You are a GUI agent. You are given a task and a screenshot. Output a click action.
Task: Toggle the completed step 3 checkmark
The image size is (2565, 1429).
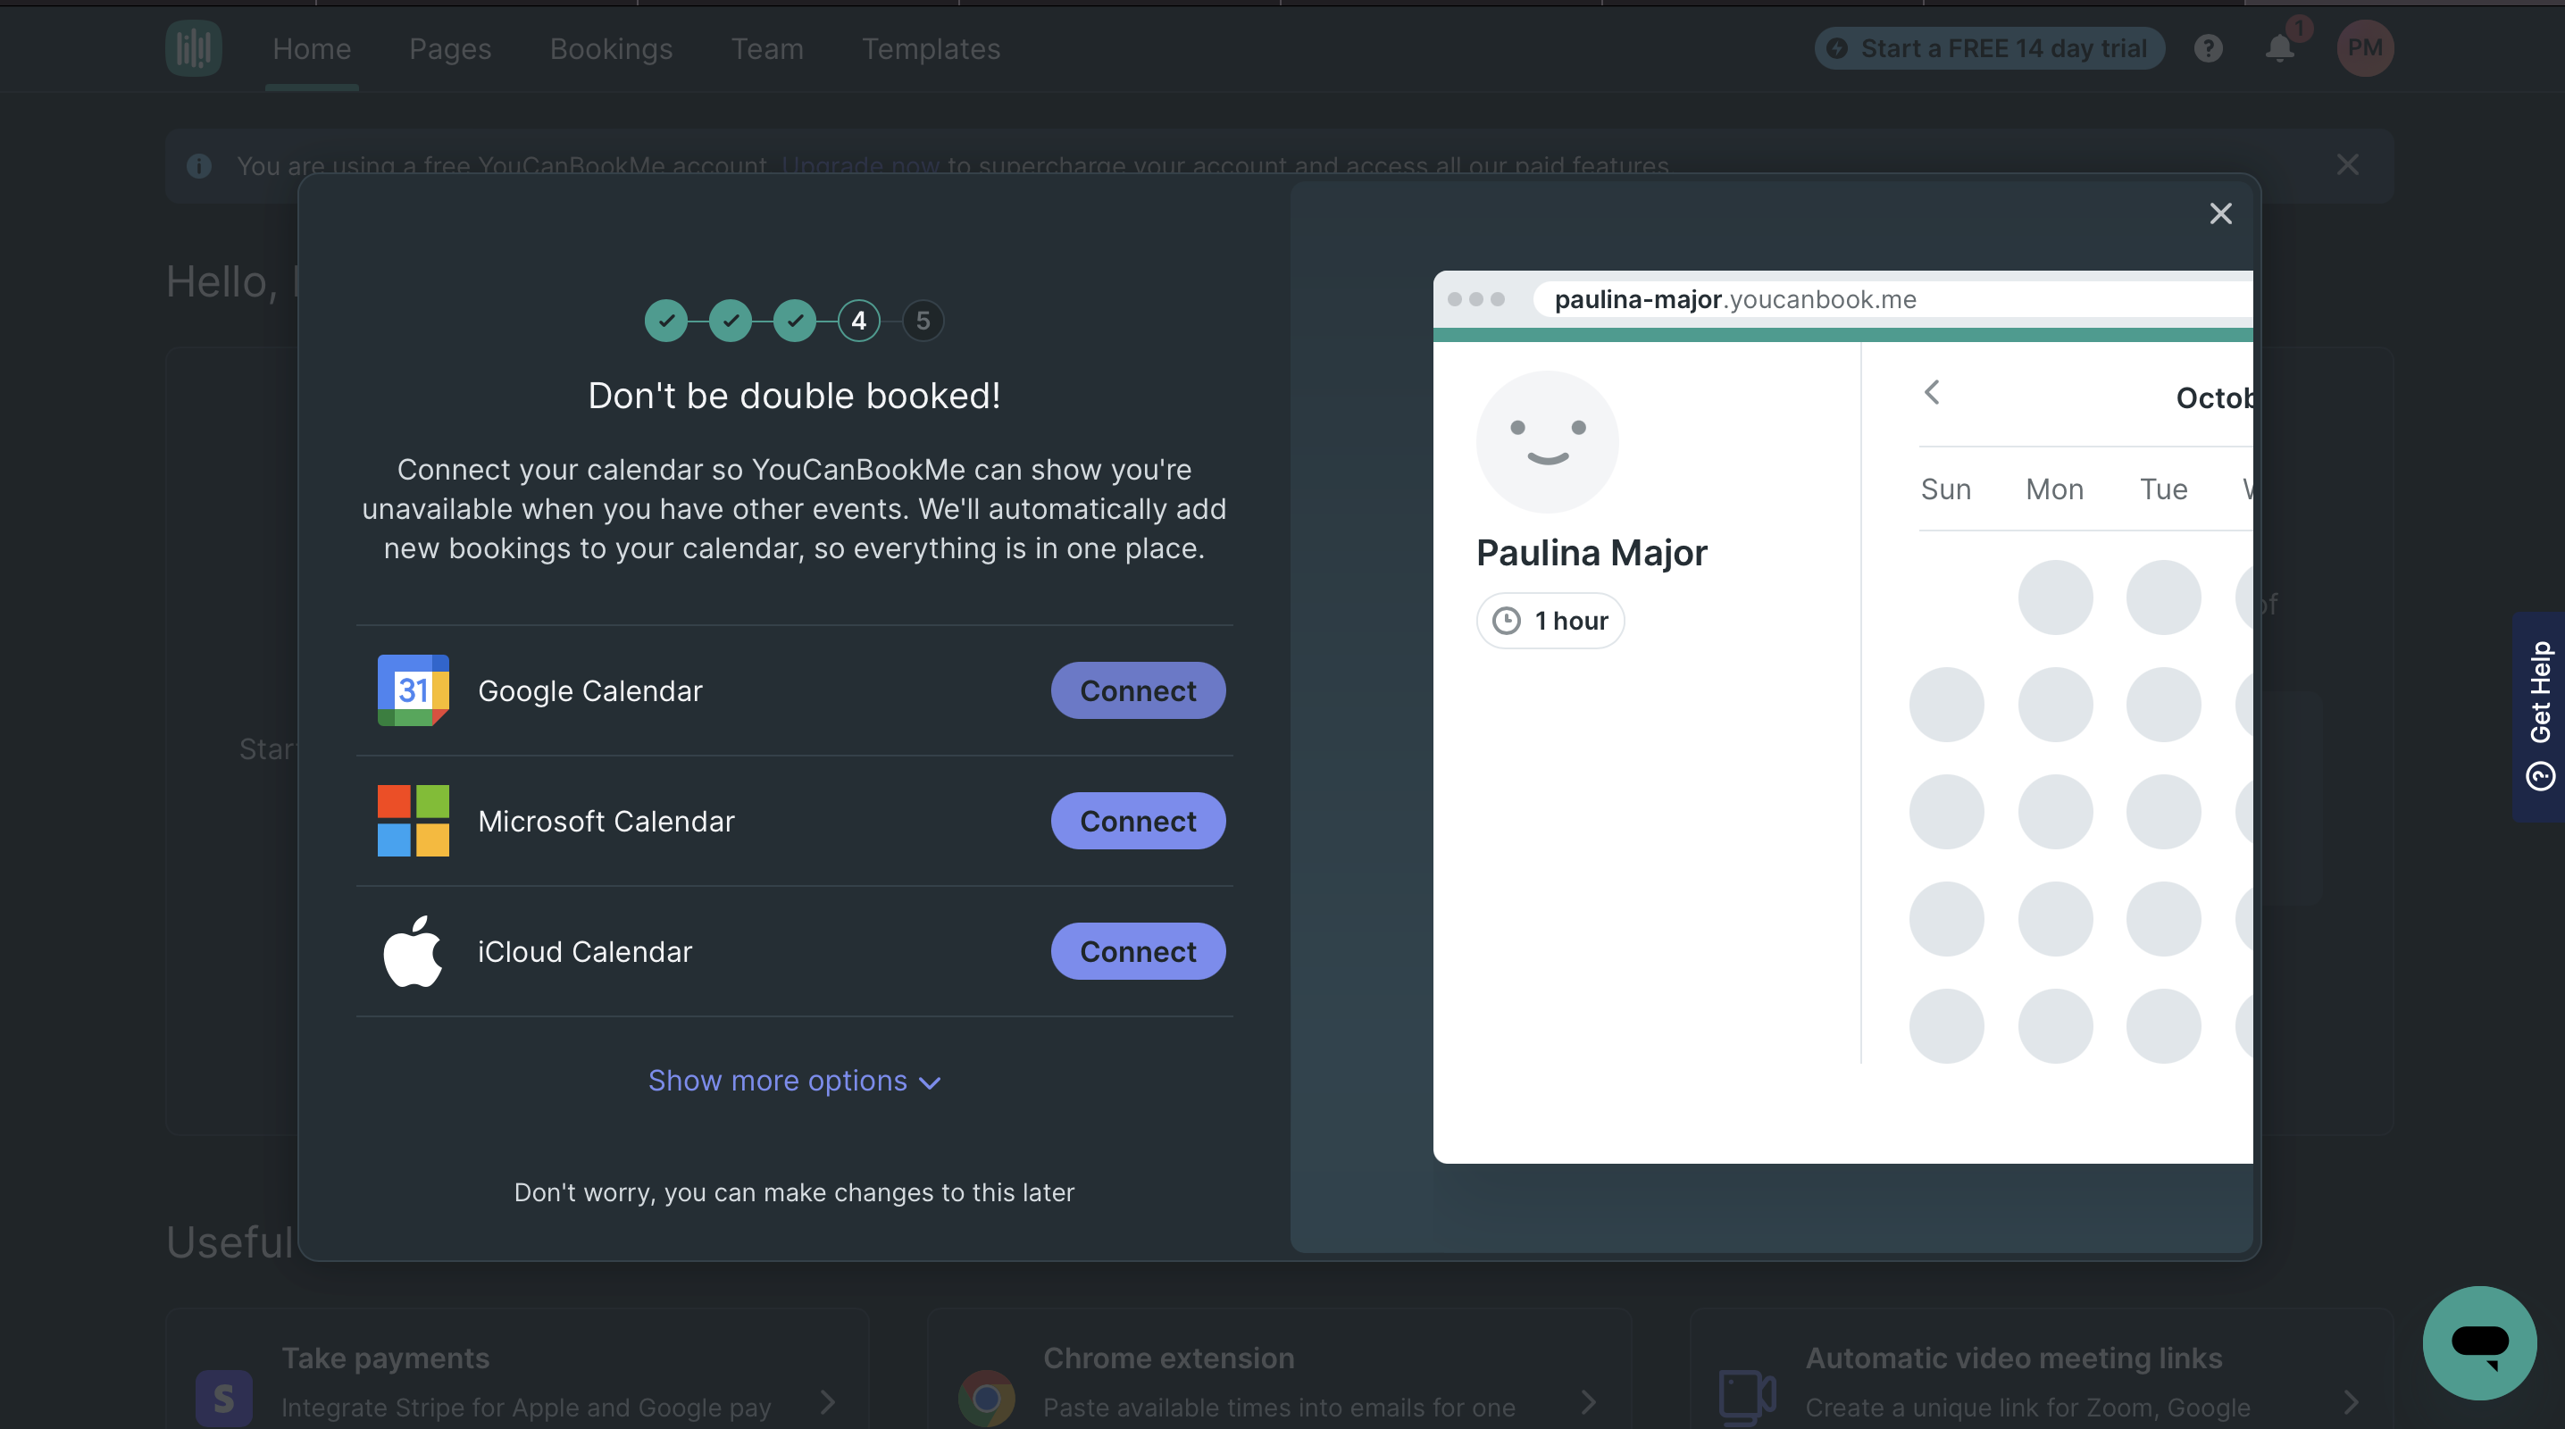tap(793, 319)
